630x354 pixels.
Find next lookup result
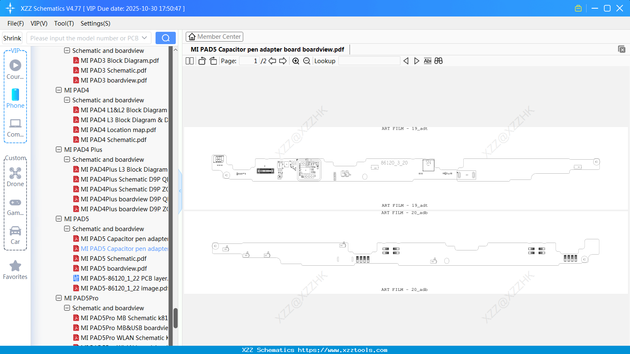click(417, 61)
